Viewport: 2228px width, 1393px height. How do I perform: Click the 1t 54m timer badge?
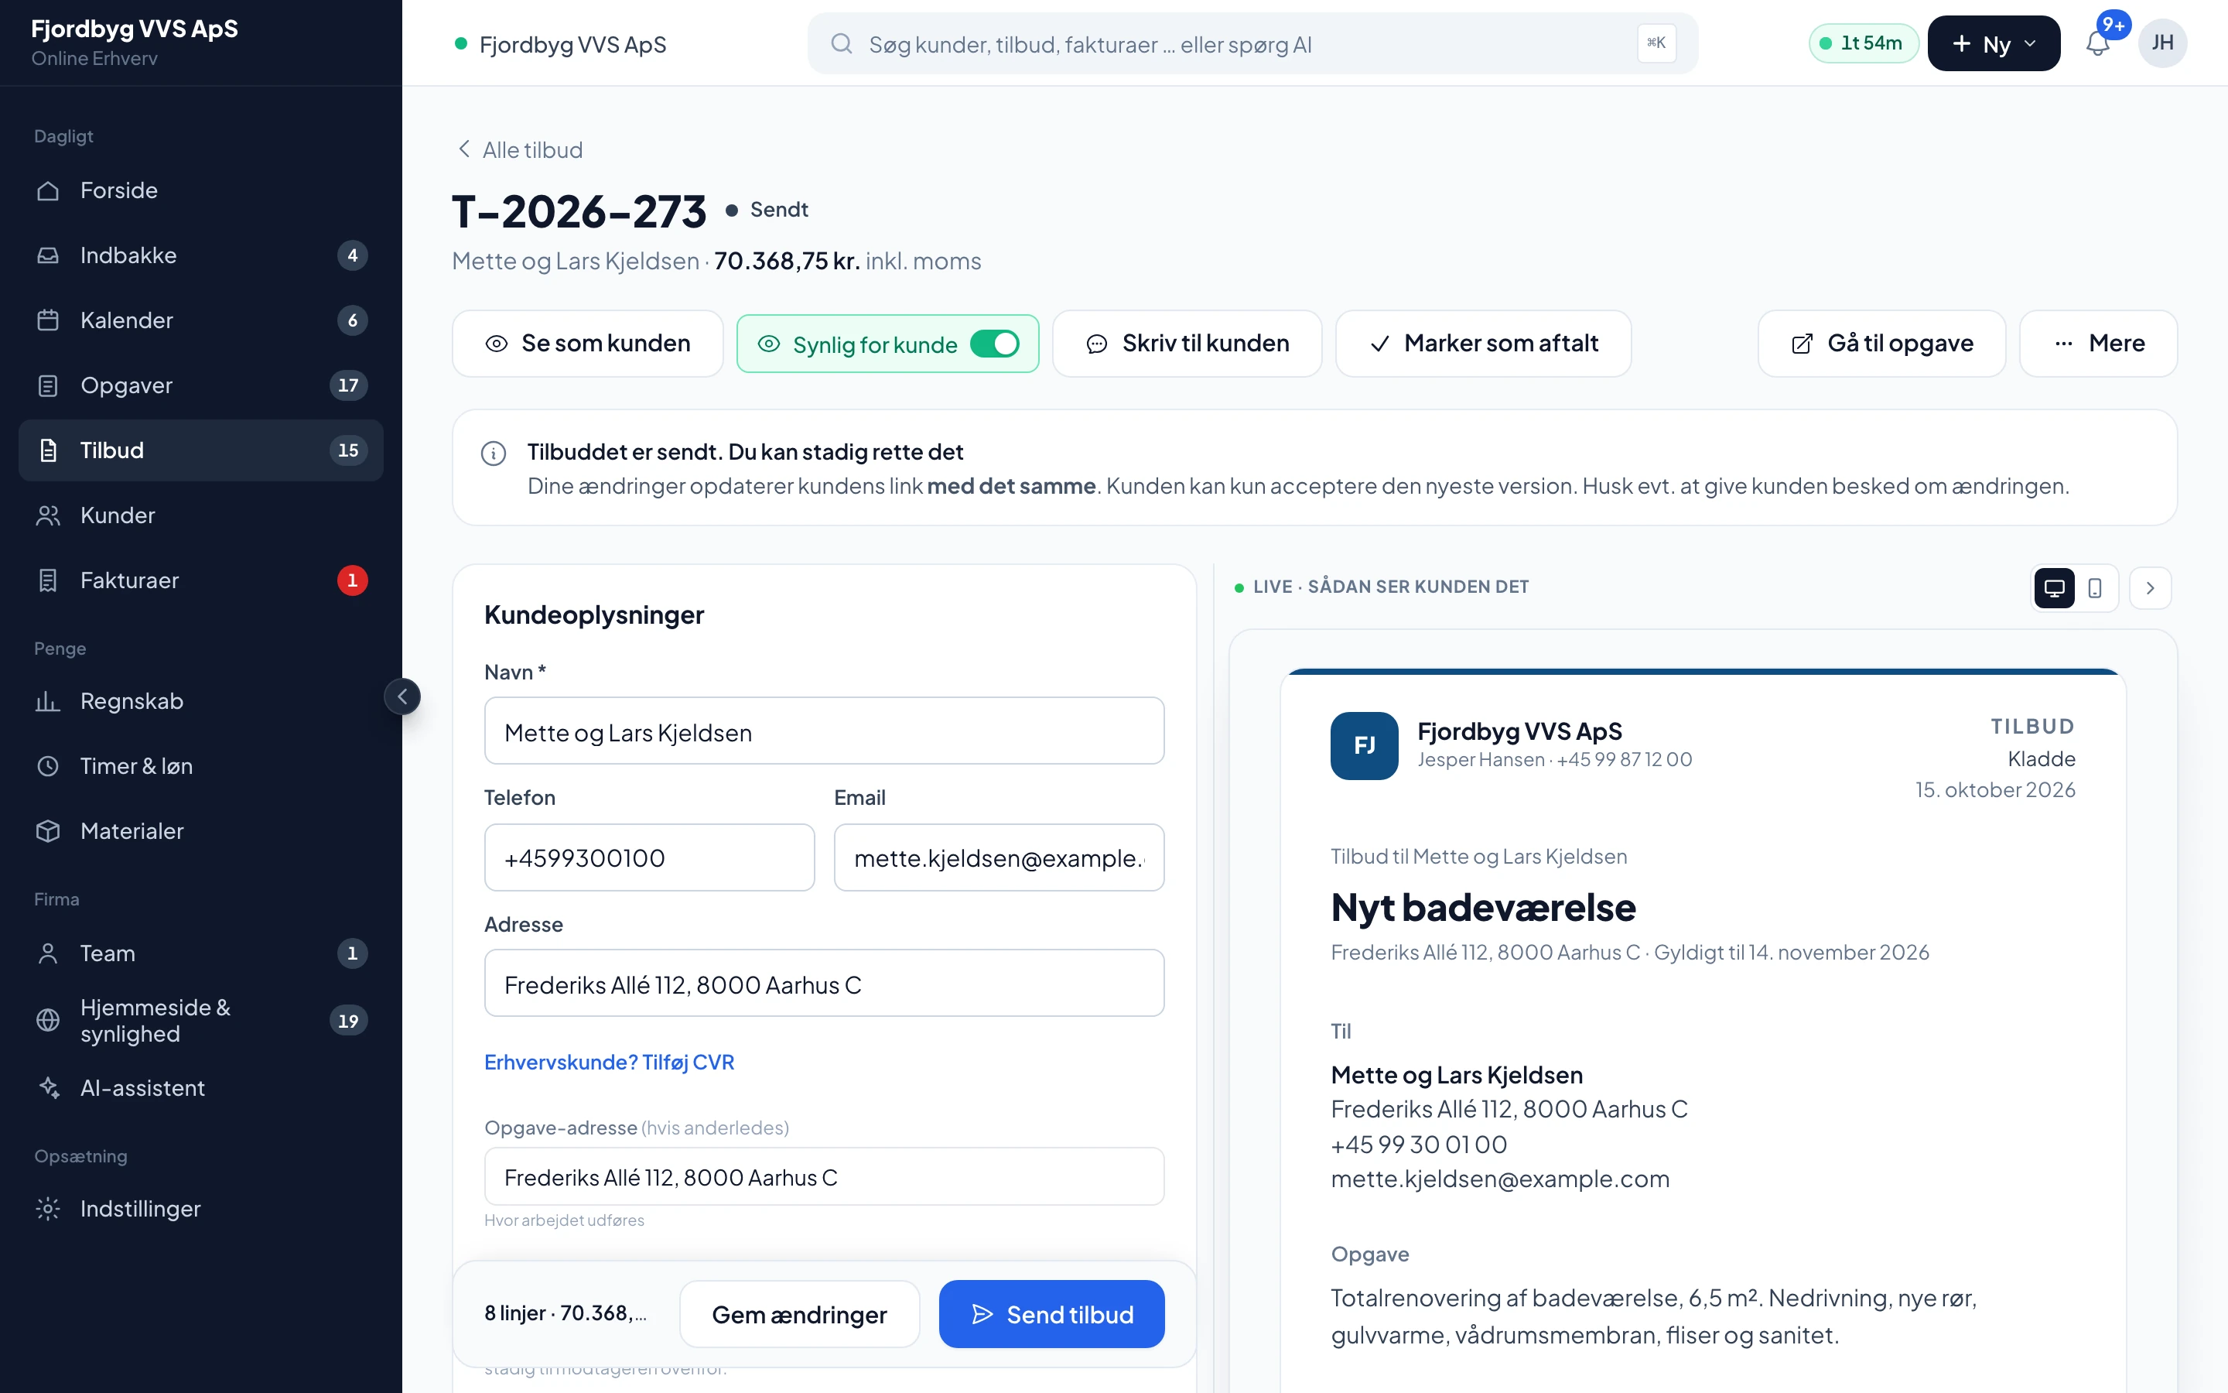1863,43
